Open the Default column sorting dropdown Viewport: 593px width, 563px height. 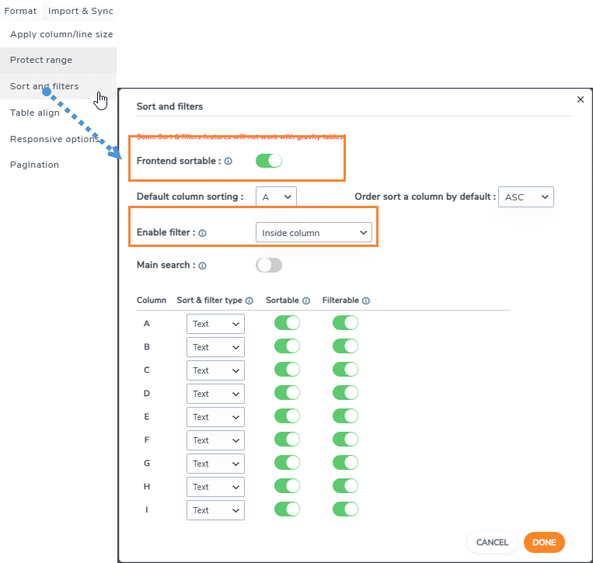tap(276, 197)
